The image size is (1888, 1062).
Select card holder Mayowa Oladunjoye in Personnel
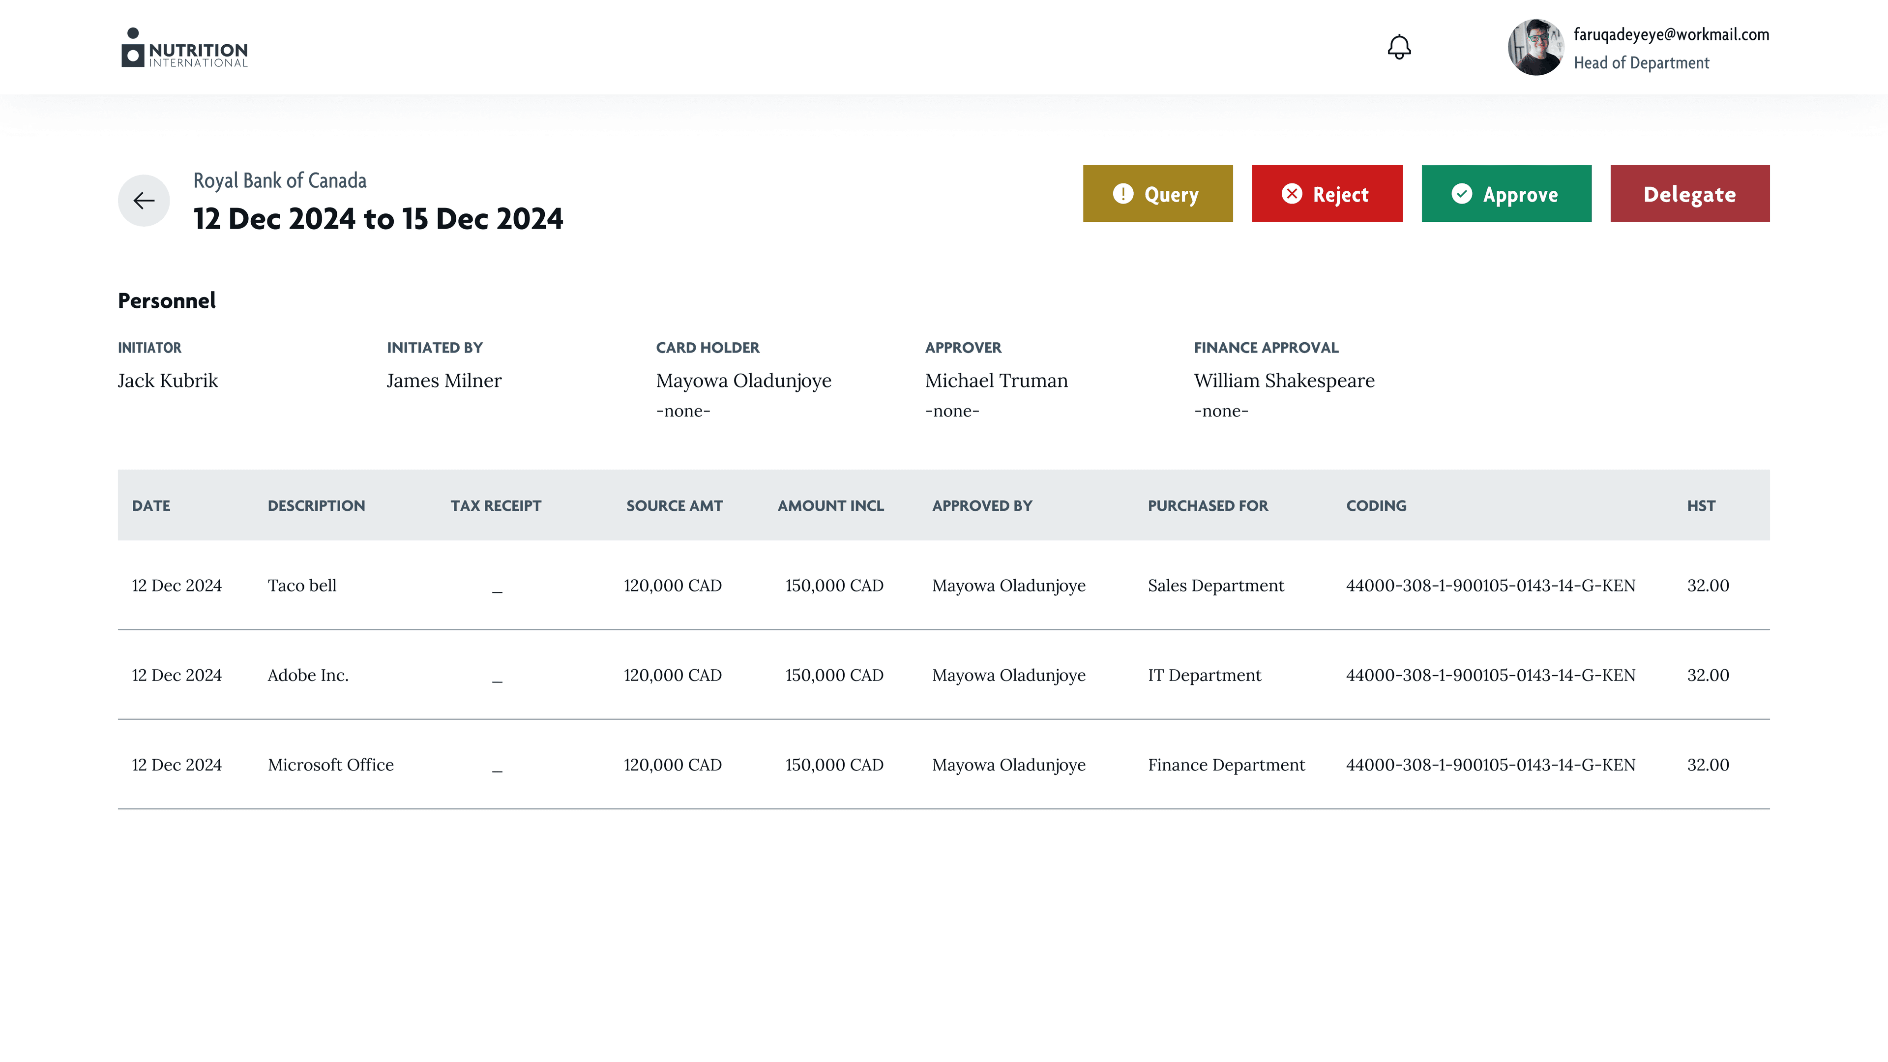[x=744, y=381]
